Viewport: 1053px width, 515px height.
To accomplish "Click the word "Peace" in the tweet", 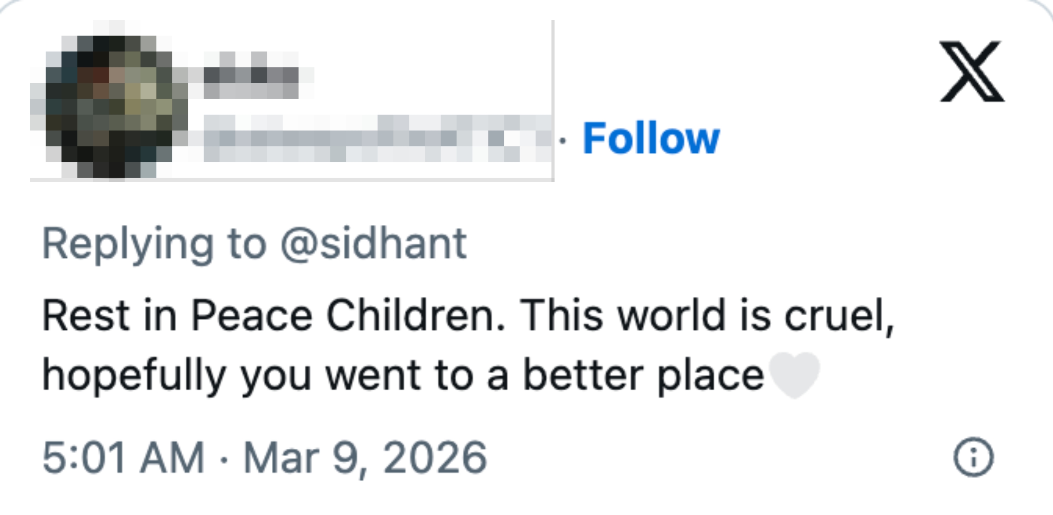I will pyautogui.click(x=251, y=316).
